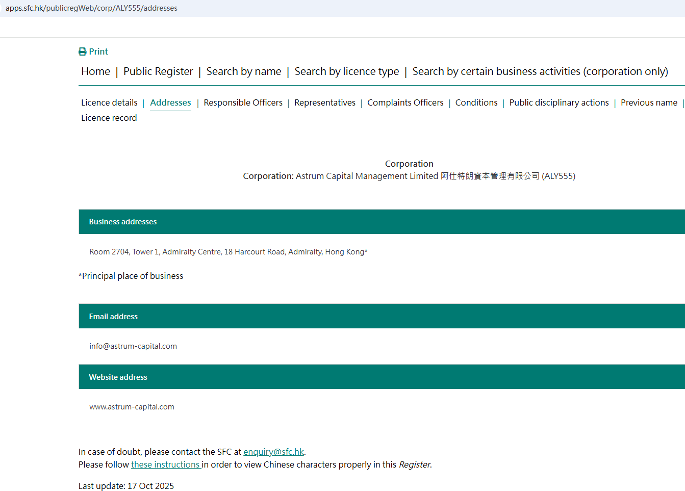
Task: View the Representatives tab
Action: pos(325,102)
